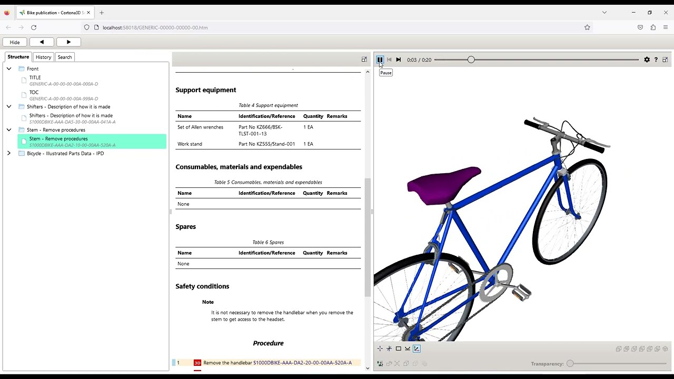Click the skip-to-previous step playback button
The height and width of the screenshot is (379, 674).
tap(389, 59)
